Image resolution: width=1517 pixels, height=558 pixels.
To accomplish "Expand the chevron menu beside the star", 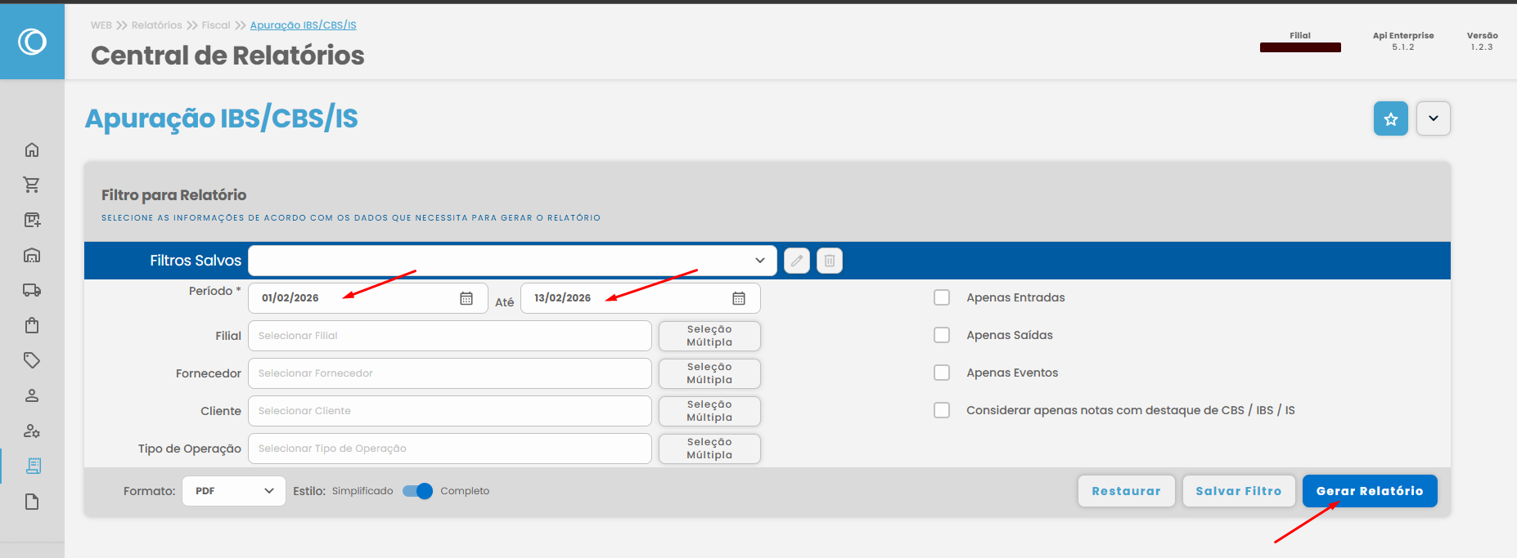I will (1433, 118).
